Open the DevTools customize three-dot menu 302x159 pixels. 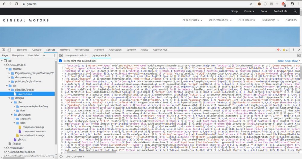(293, 50)
